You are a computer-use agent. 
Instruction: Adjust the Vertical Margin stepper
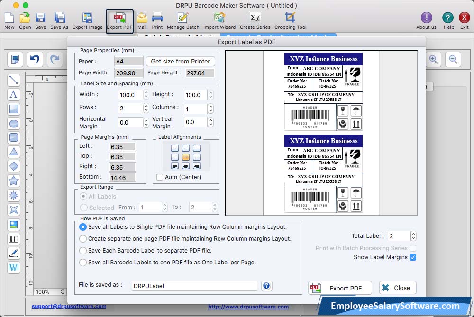click(211, 122)
